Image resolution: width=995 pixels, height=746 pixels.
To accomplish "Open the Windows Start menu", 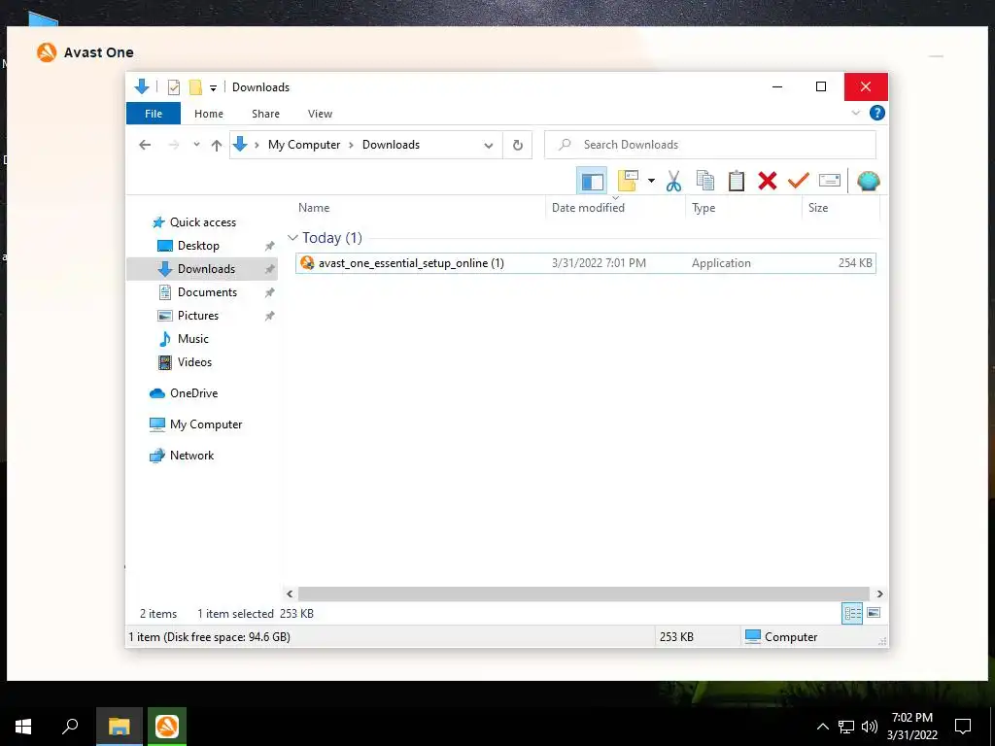I will 23,727.
